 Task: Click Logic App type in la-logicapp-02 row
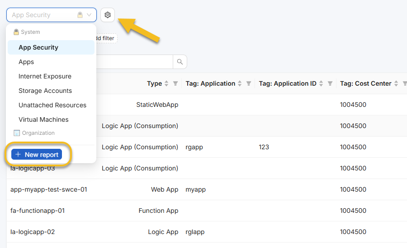(163, 232)
